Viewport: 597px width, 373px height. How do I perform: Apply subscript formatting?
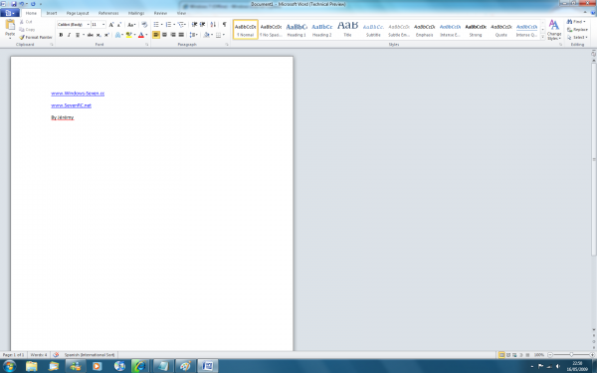tap(99, 35)
